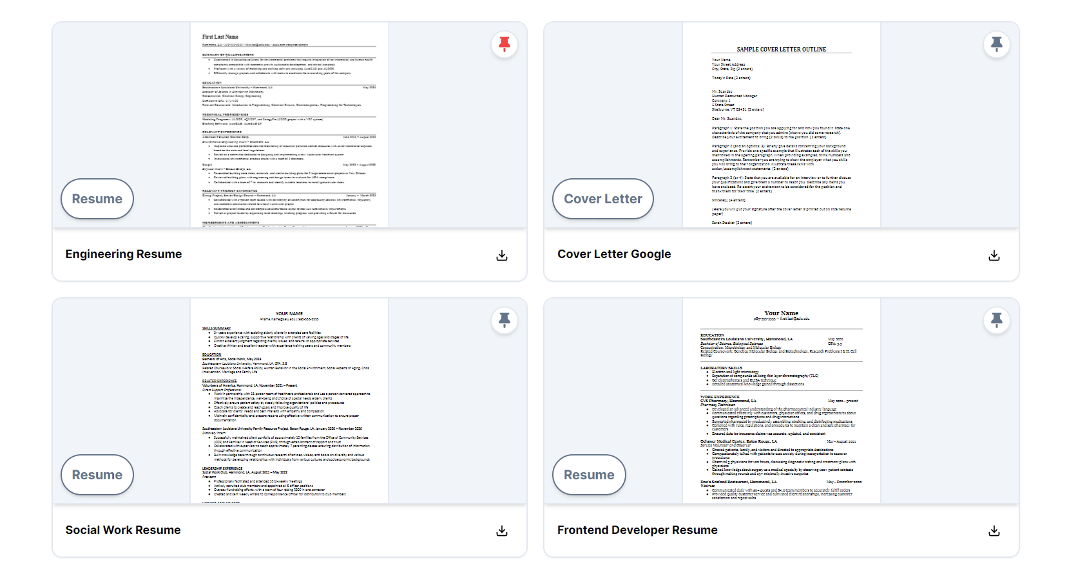Open the Engineering Resume document preview
Image resolution: width=1067 pixels, height=579 pixels.
pyautogui.click(x=289, y=125)
